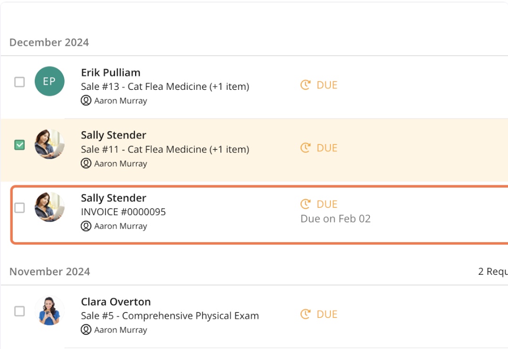Viewport: 508px width, 349px height.
Task: Tick checkbox for Invoice #0000095 row
Action: 19,207
